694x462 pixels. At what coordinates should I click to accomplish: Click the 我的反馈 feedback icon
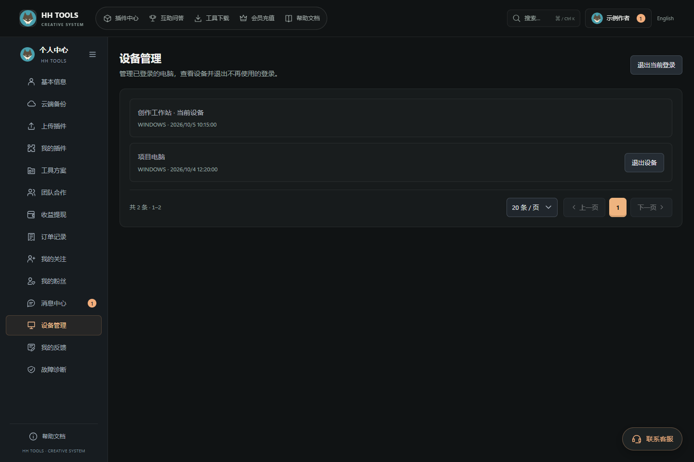click(x=31, y=347)
